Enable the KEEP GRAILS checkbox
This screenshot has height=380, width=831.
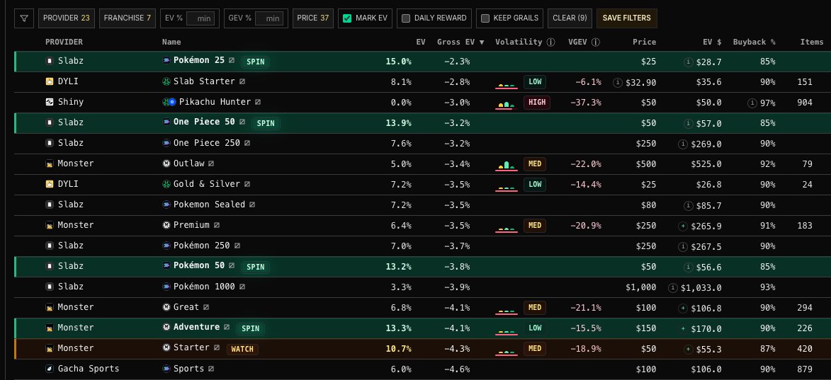point(485,18)
